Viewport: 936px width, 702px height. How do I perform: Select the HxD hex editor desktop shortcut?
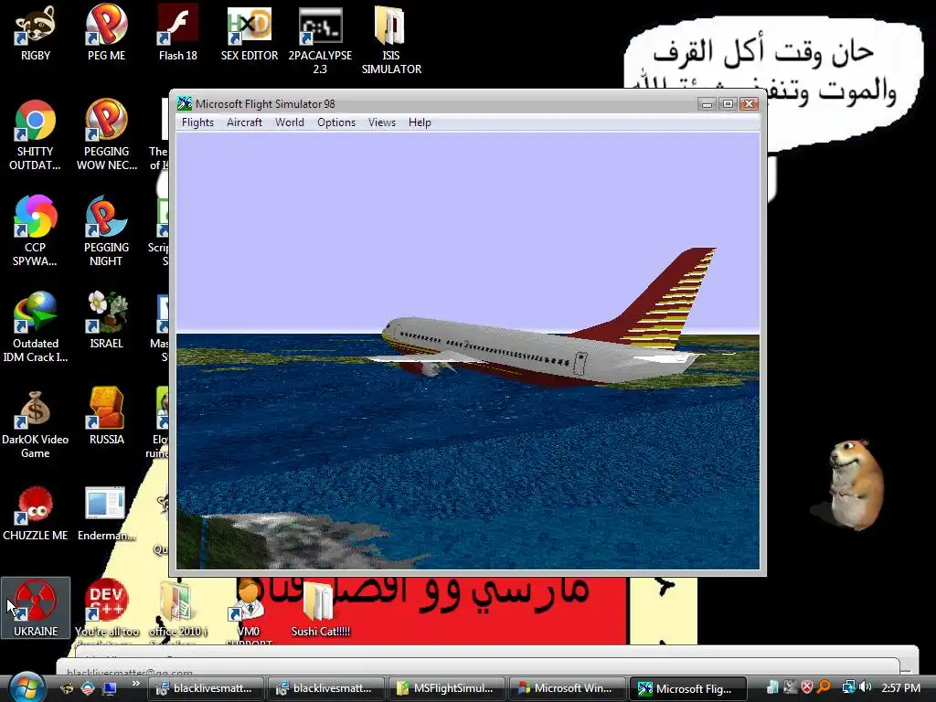click(250, 34)
